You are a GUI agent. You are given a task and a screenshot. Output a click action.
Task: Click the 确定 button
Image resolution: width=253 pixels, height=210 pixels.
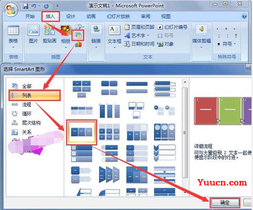225,202
